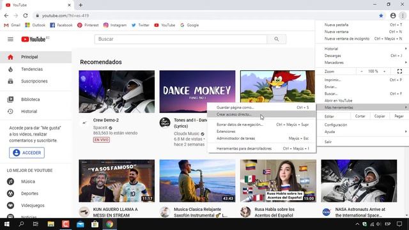
Task: Open Twitter bookmark
Action: [141, 25]
